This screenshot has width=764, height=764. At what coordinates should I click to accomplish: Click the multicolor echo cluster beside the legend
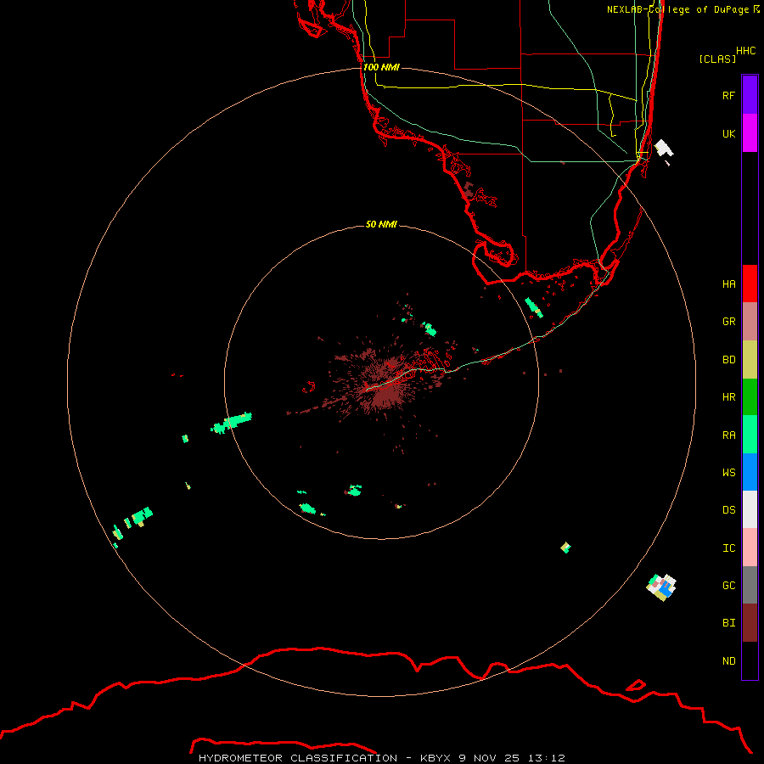[661, 587]
